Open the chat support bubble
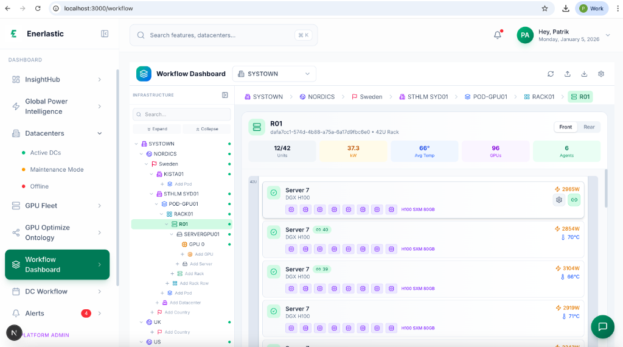Image resolution: width=623 pixels, height=347 pixels. point(602,327)
